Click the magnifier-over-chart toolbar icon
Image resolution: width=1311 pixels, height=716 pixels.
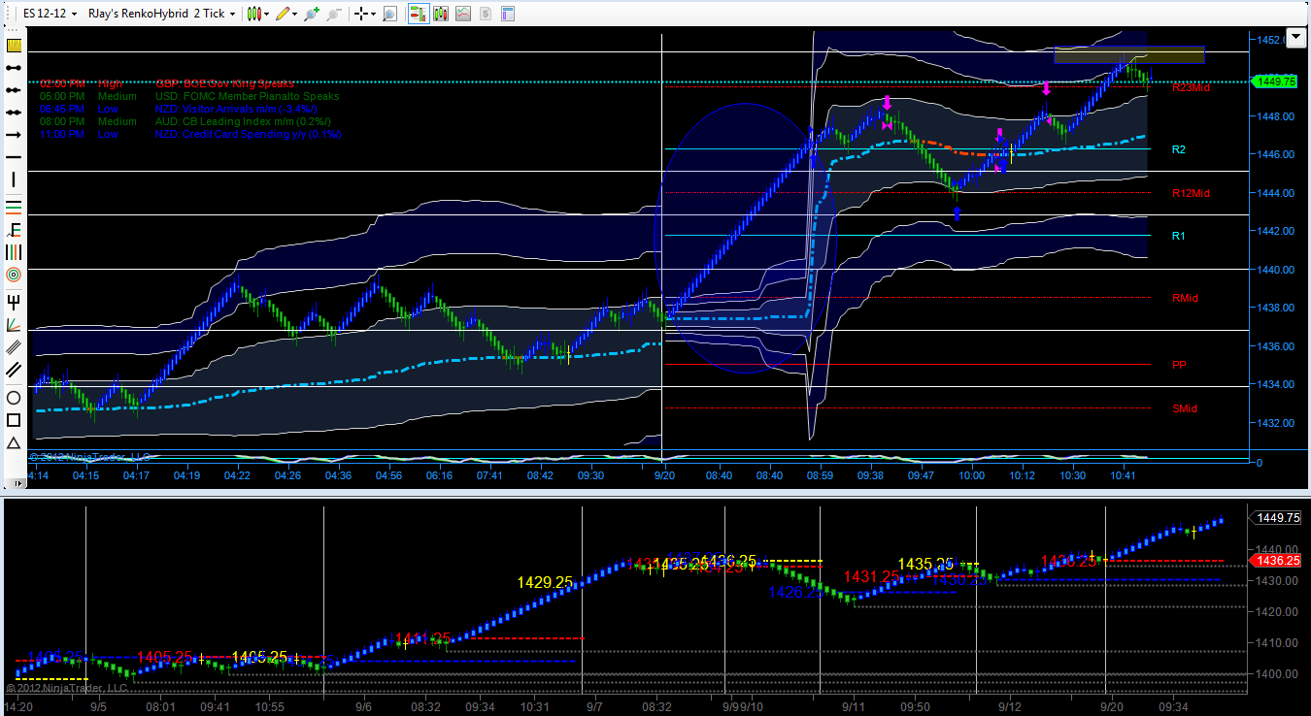(389, 14)
